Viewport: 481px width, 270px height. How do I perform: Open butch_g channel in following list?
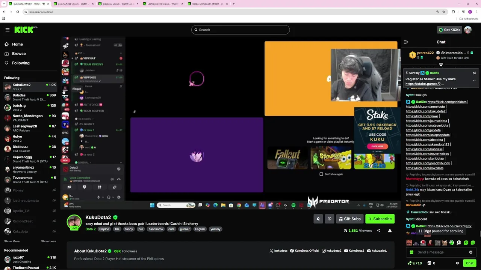(30, 107)
